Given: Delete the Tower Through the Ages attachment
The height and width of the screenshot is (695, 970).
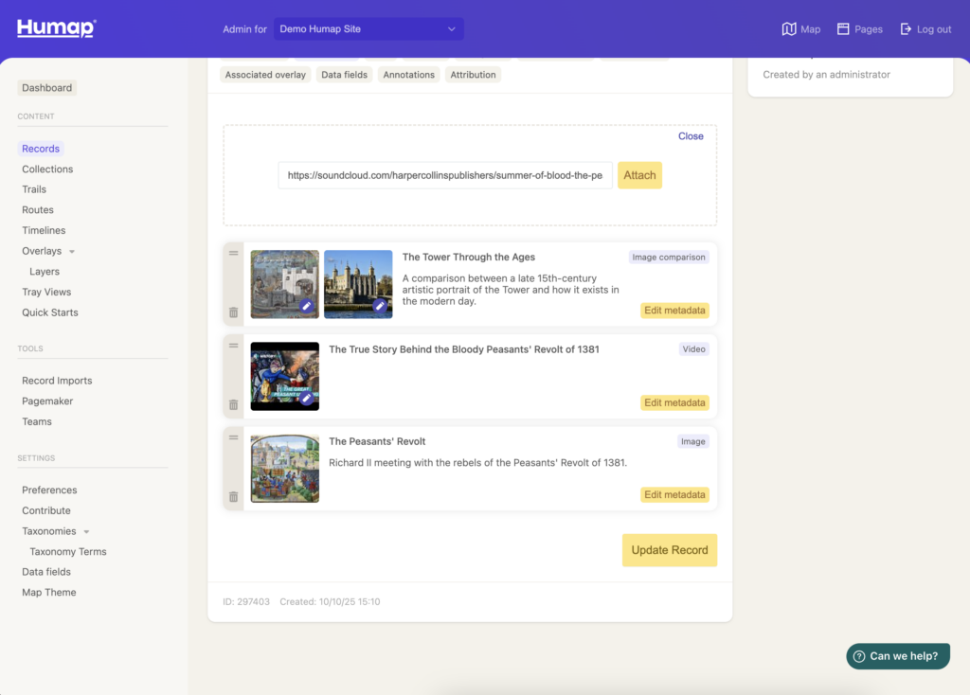Looking at the screenshot, I should click(x=233, y=312).
